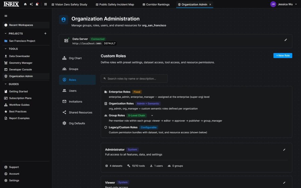Click the INRIX logo
The height and width of the screenshot is (188, 301).
(11, 4)
